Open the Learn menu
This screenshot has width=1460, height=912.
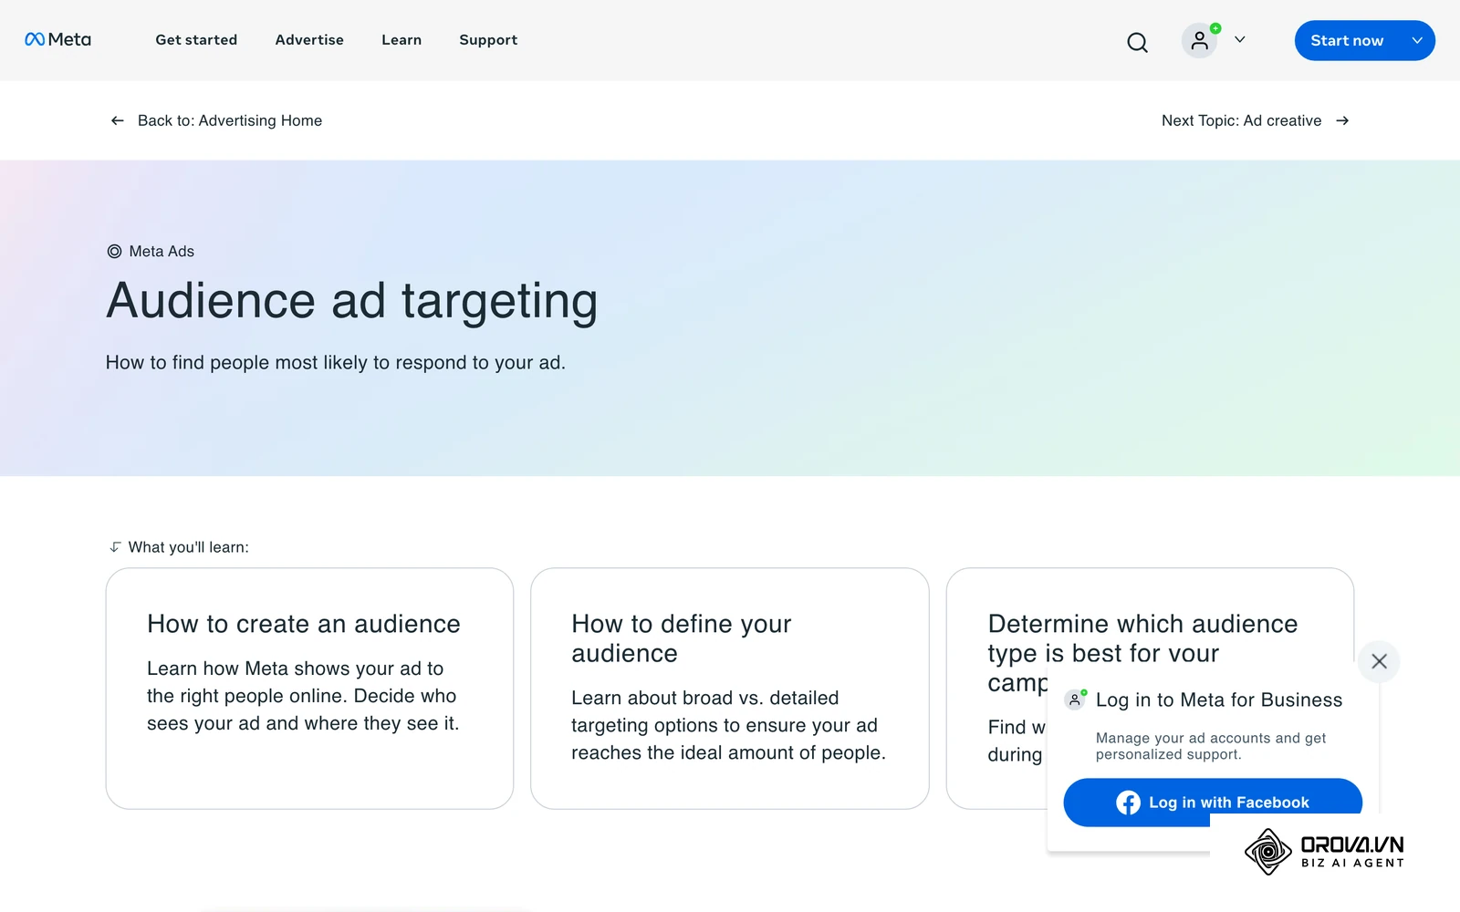[x=401, y=40]
